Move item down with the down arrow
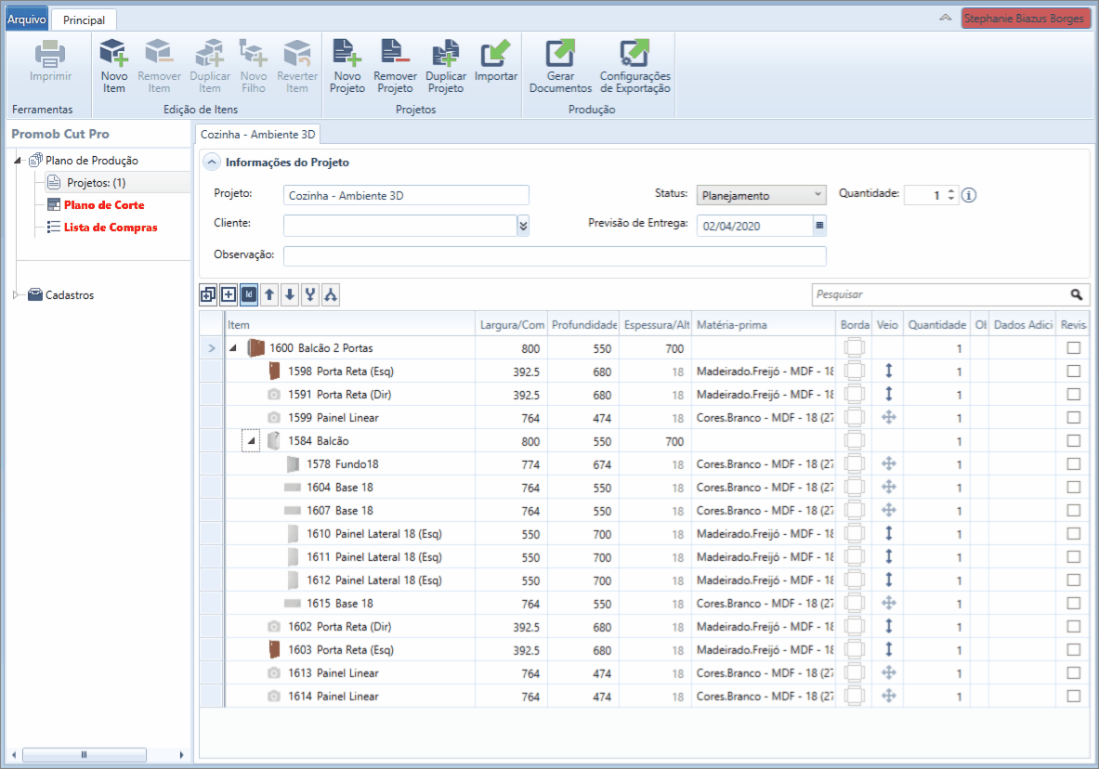The width and height of the screenshot is (1099, 769). [290, 295]
